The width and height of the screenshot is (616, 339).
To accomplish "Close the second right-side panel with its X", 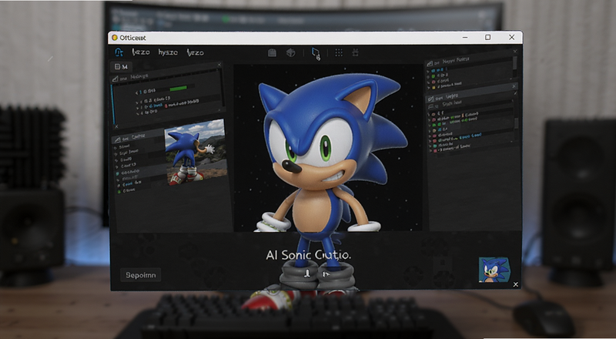I will (x=514, y=86).
